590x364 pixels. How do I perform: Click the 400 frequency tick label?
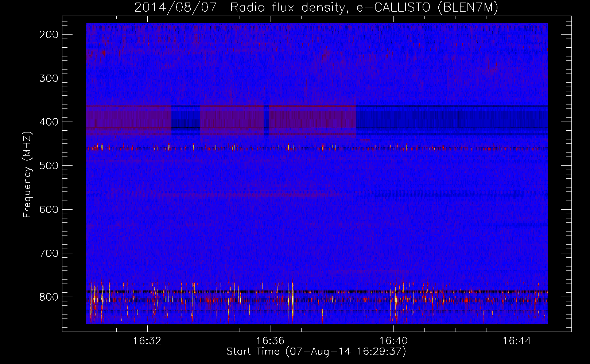[48, 122]
